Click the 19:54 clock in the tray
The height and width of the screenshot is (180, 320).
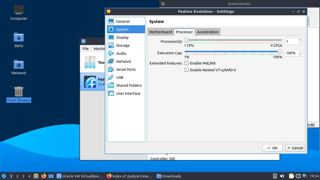click(314, 176)
